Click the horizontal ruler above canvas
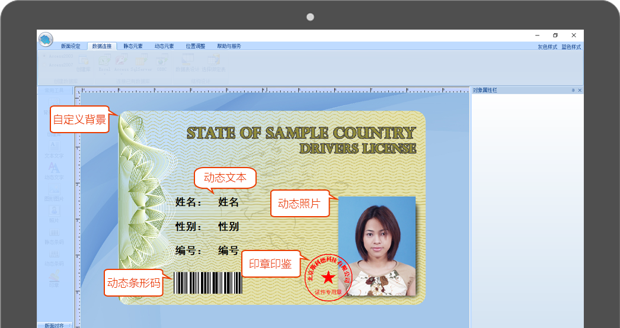The width and height of the screenshot is (620, 328). pos(274,90)
